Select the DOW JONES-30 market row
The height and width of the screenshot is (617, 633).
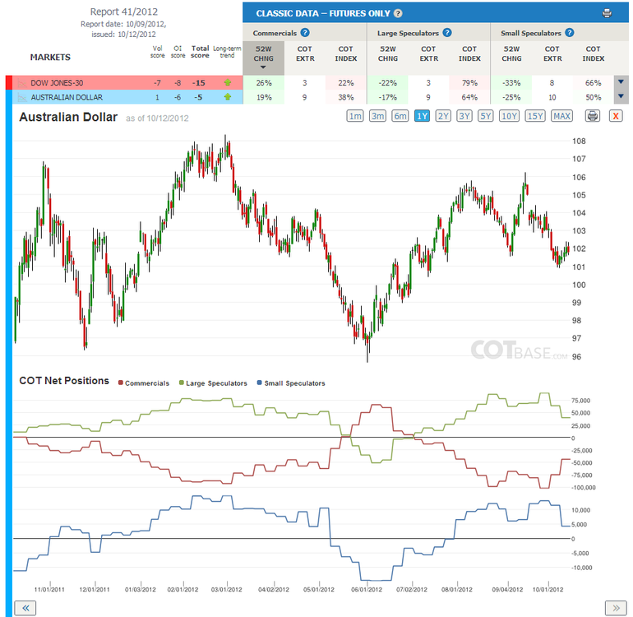[128, 83]
